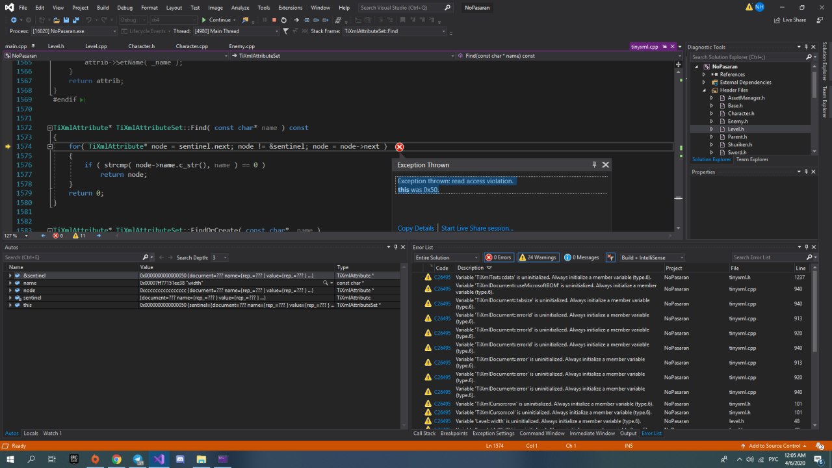
Task: Switch to the Character.cpp tab
Action: 191,47
